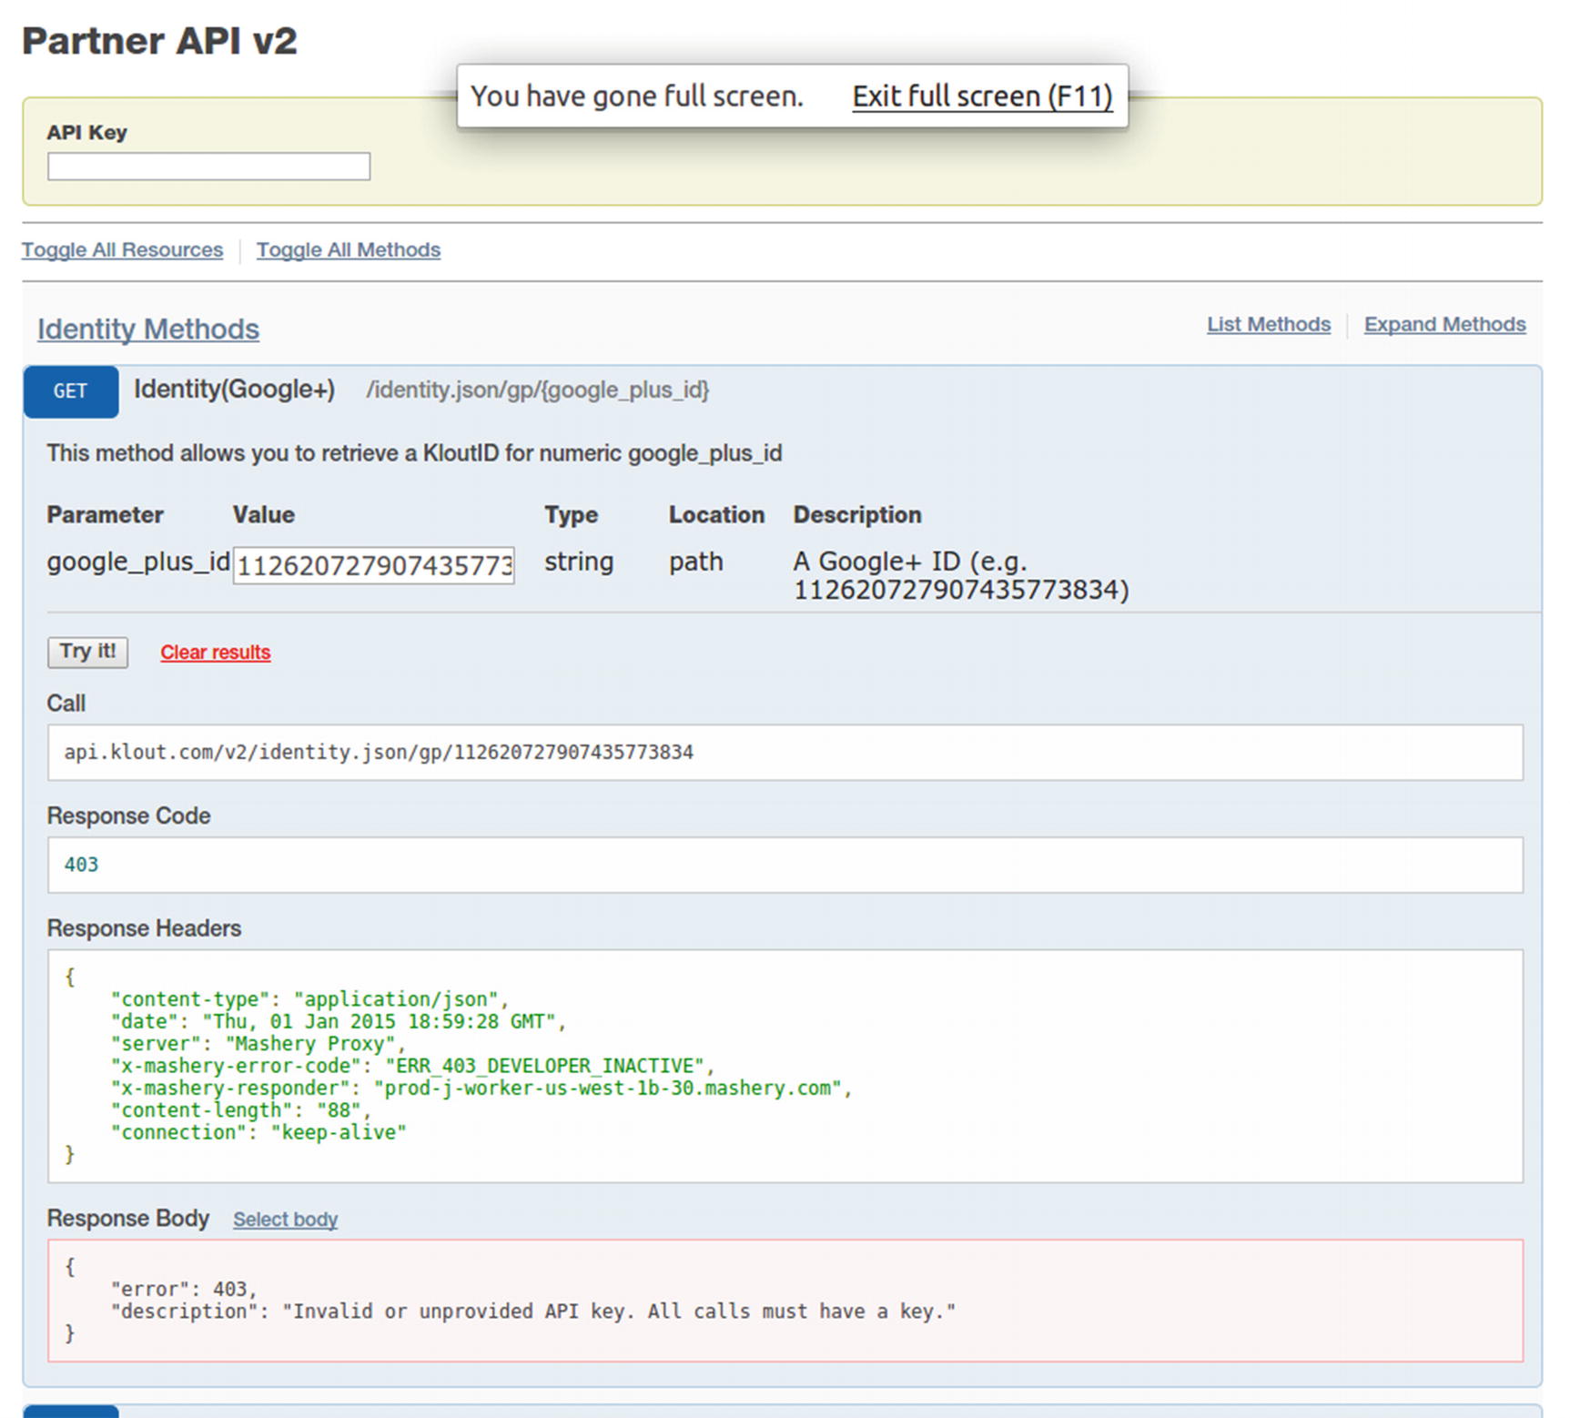This screenshot has height=1418, width=1570.
Task: Click the /identity.json/gp/{google_plus_id} endpoint path
Action: [x=537, y=390]
